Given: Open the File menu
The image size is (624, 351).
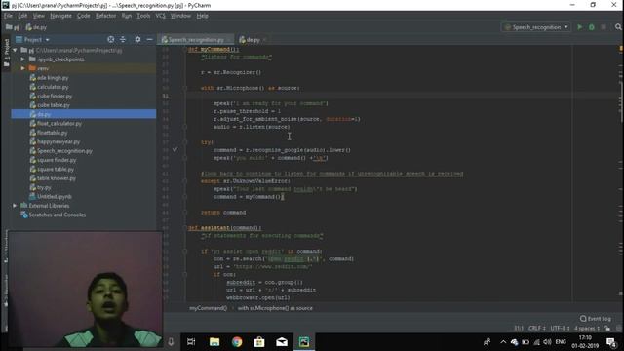Looking at the screenshot, I should click(x=9, y=16).
